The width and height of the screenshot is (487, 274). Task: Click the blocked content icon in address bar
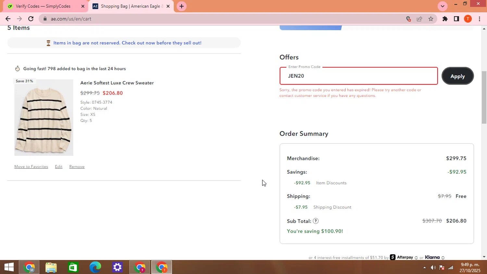408,19
